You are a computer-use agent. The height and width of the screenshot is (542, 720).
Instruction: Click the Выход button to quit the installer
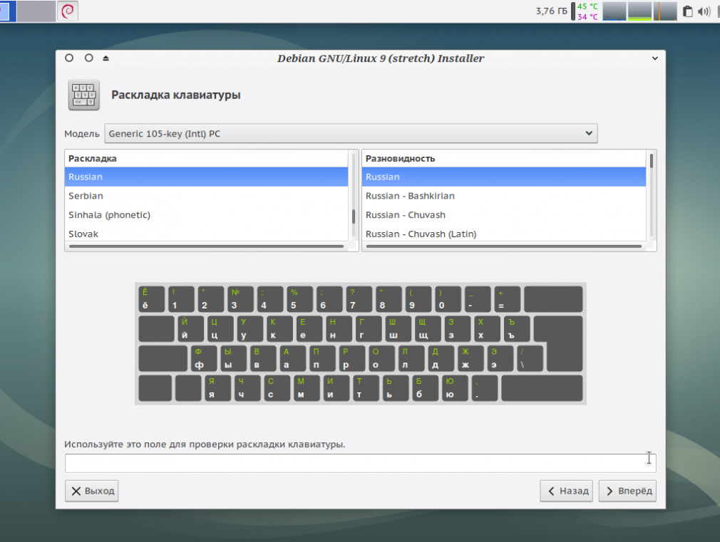coord(92,491)
